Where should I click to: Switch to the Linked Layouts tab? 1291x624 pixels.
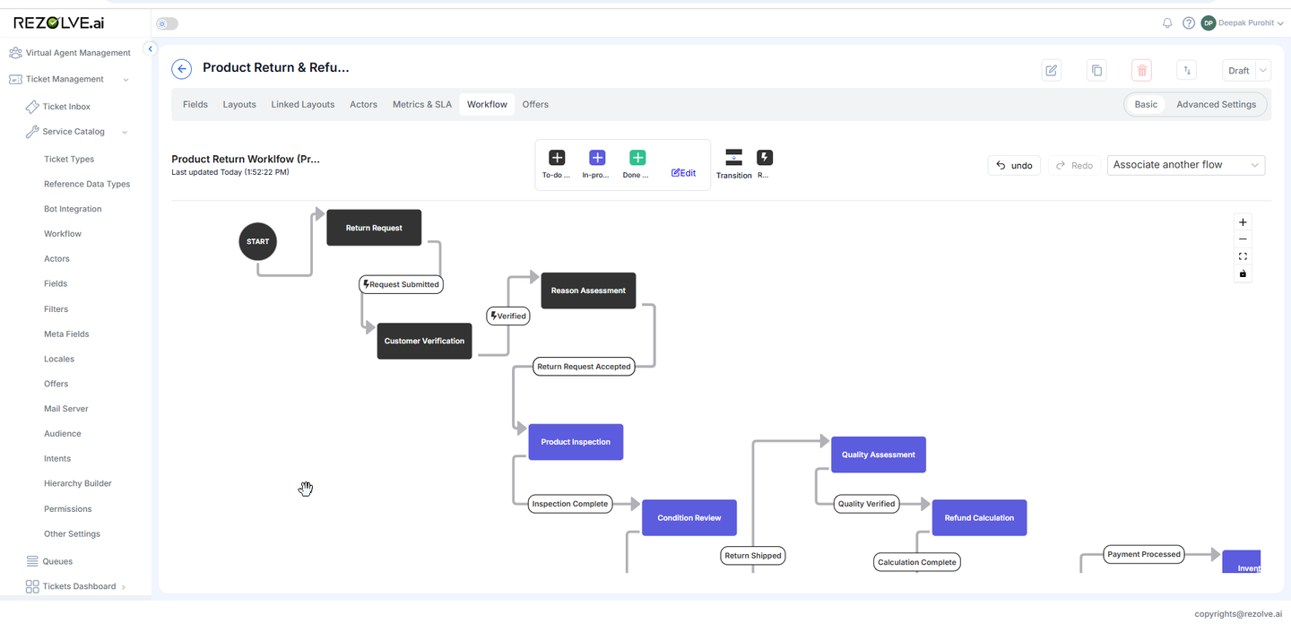[303, 105]
